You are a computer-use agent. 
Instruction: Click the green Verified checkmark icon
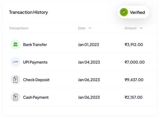coord(124,12)
